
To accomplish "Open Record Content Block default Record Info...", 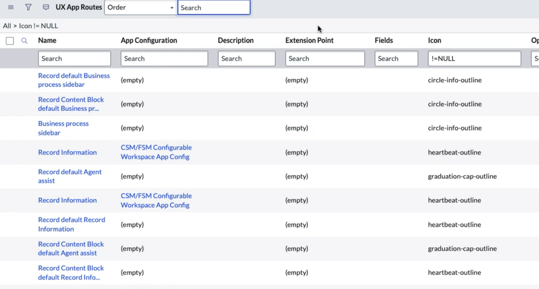I will coord(71,272).
